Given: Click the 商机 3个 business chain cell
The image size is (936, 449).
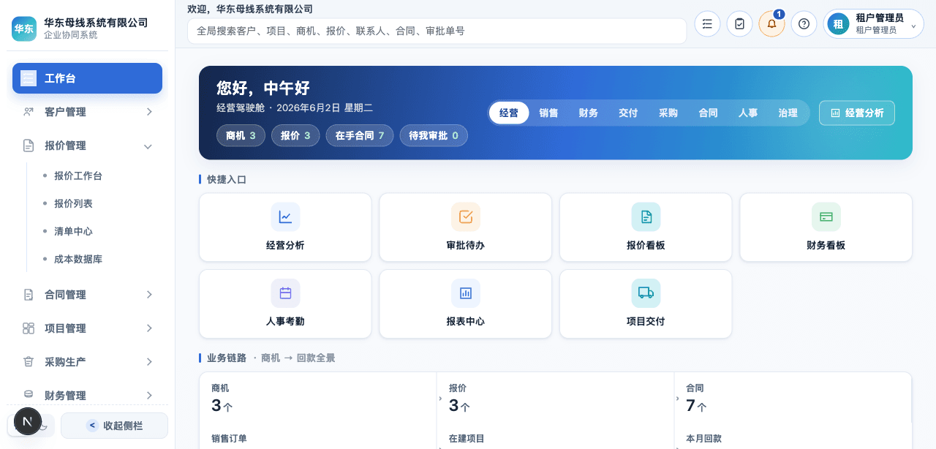Looking at the screenshot, I should coord(318,398).
